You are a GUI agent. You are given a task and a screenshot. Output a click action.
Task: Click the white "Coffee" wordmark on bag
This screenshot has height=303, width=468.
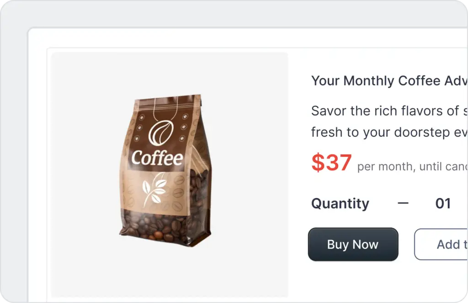tap(157, 158)
